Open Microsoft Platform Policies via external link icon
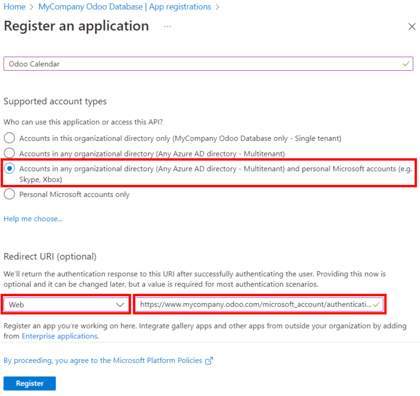The width and height of the screenshot is (420, 396). [x=209, y=360]
